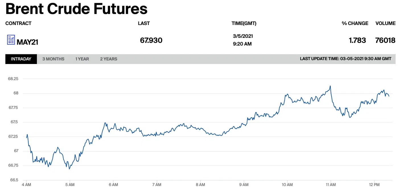Click the last update time text

(345, 59)
